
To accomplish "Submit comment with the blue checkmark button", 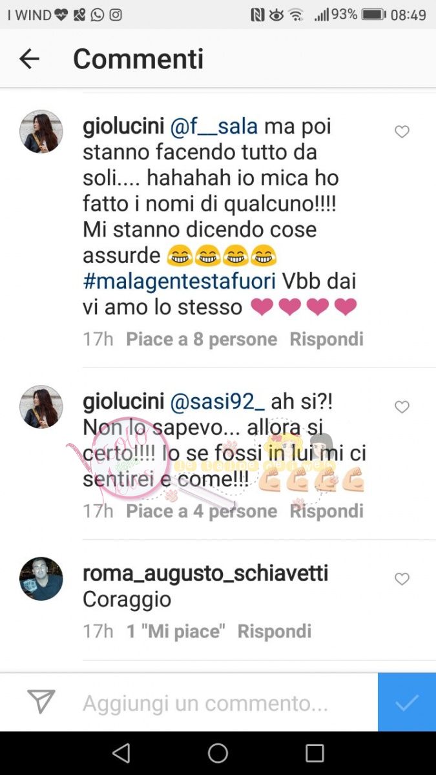I will tap(407, 702).
